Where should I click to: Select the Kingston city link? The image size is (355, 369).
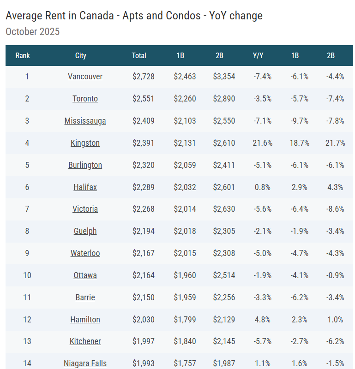(85, 143)
